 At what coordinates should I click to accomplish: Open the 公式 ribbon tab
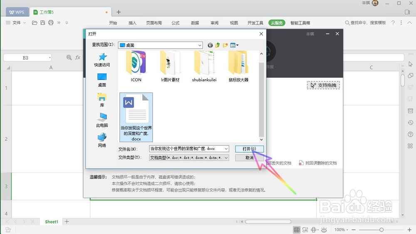click(176, 23)
